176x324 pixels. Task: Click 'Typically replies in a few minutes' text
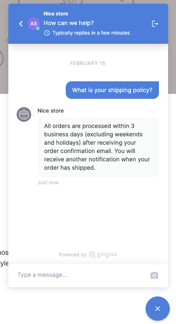click(91, 33)
